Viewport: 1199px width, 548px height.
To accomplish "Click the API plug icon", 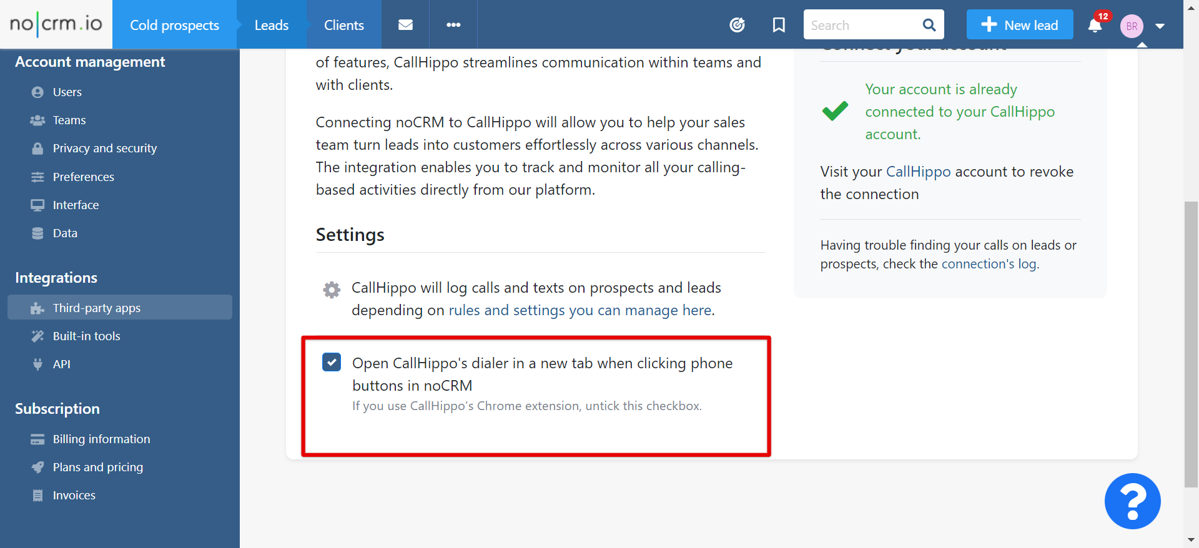I will tap(37, 365).
